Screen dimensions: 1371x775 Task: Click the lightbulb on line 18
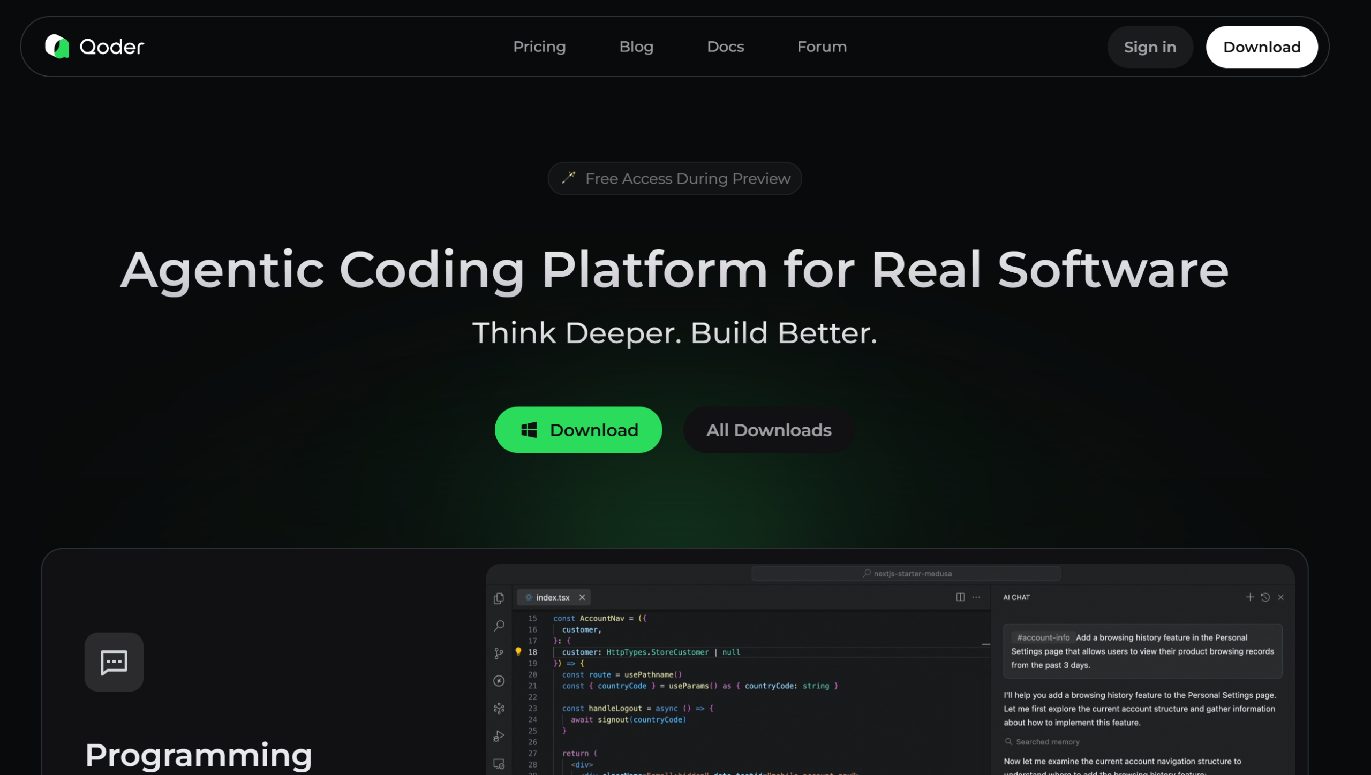pos(518,651)
